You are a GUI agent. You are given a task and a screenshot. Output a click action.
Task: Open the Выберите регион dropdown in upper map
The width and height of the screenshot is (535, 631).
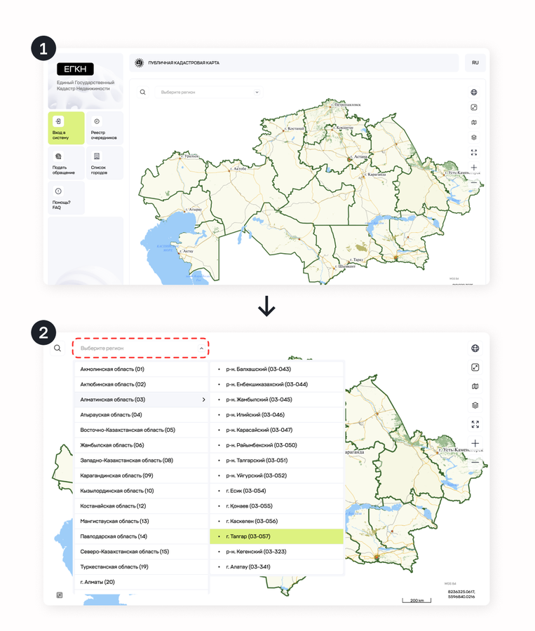209,93
